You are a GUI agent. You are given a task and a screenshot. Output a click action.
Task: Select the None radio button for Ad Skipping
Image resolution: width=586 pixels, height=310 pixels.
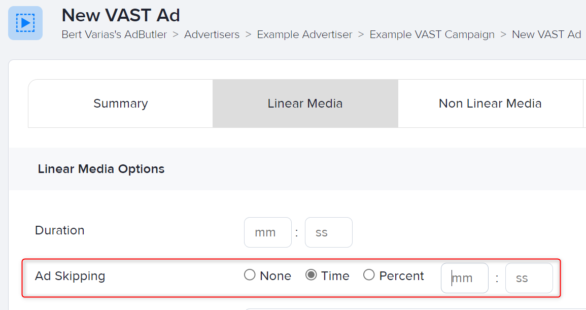tap(250, 275)
